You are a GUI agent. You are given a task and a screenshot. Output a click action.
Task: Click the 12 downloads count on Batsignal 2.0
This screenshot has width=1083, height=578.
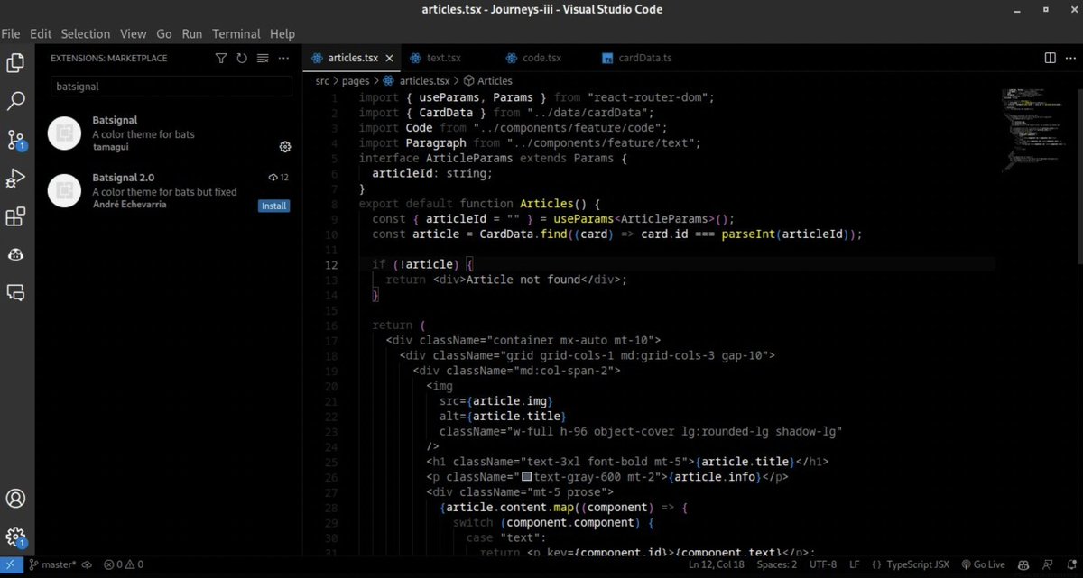(x=279, y=178)
